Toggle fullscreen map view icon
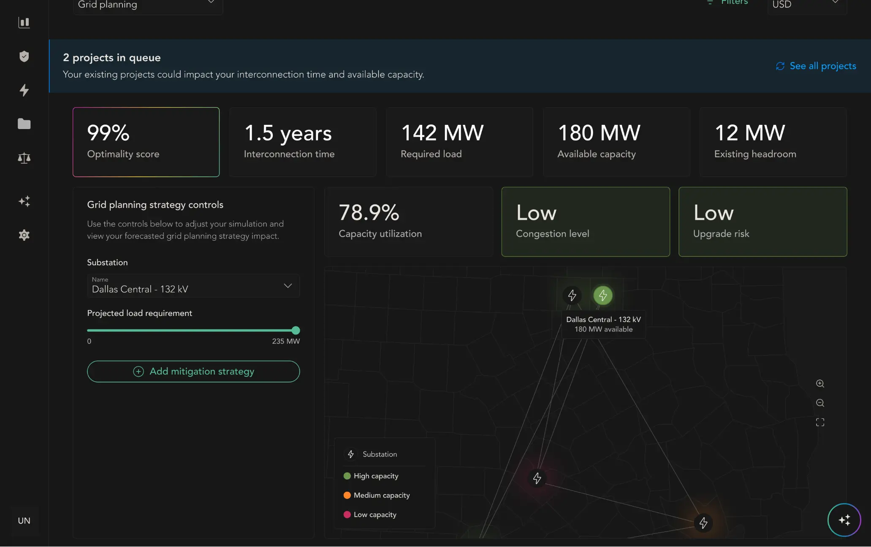 (x=820, y=422)
